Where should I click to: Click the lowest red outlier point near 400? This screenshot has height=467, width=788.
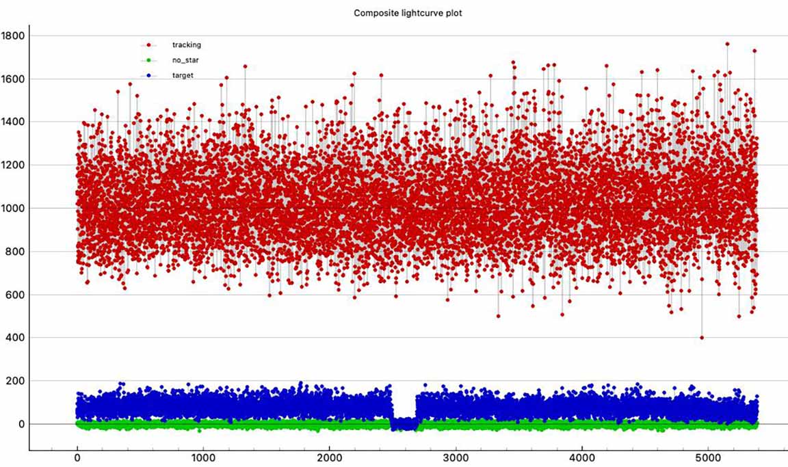pyautogui.click(x=702, y=337)
